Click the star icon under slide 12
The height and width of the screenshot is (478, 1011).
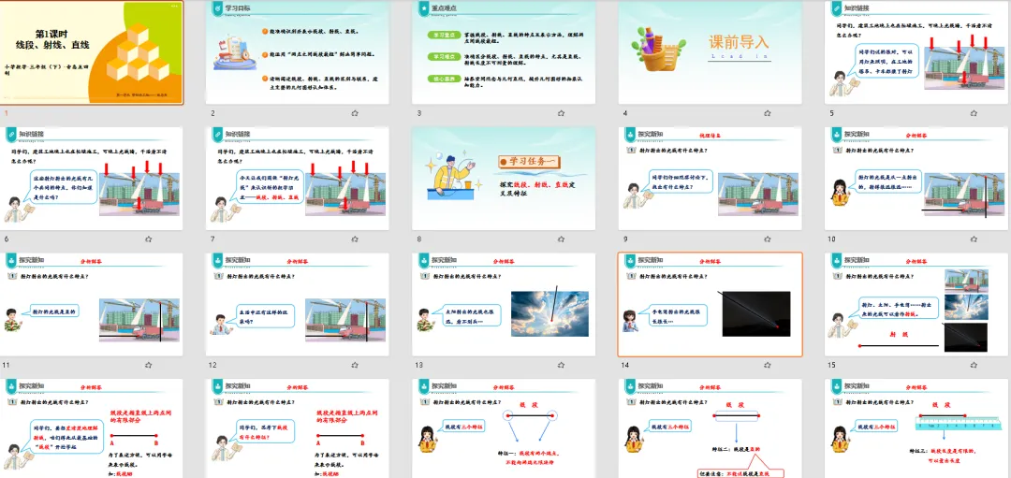[x=355, y=365]
